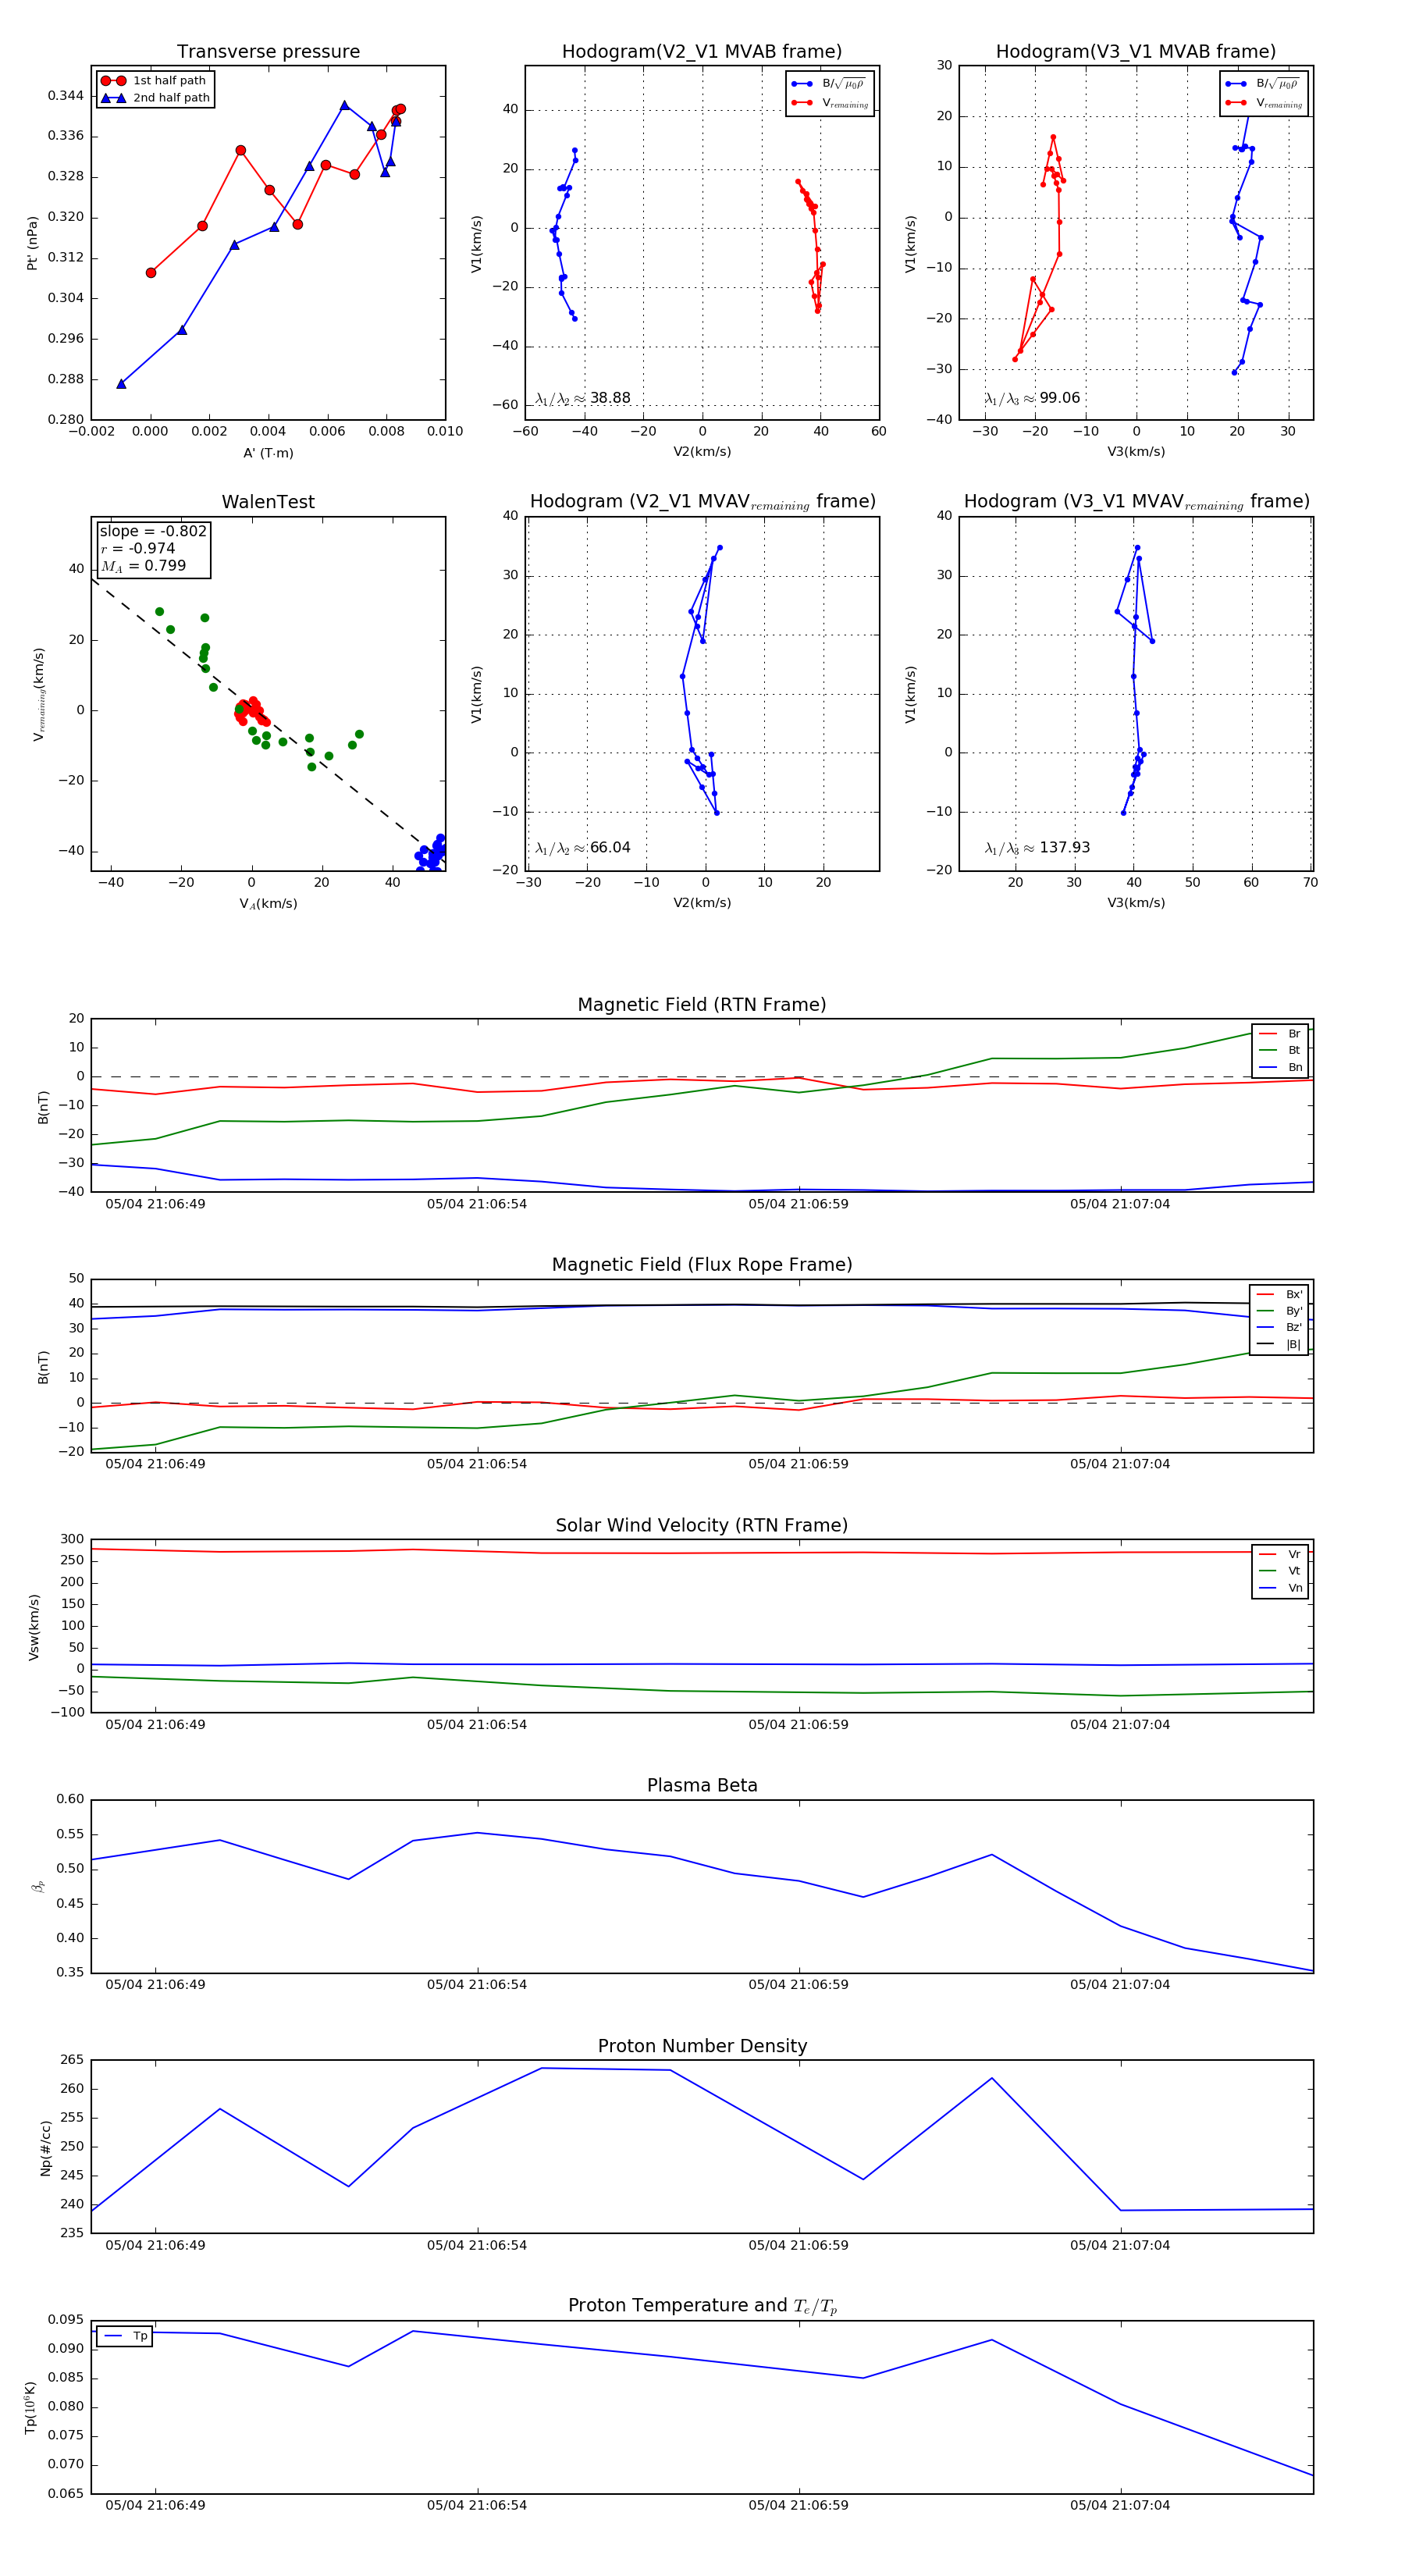Select the "Hodogram(V2_V1 MVAB frame)" title
The image size is (1405, 2576).
(x=702, y=52)
